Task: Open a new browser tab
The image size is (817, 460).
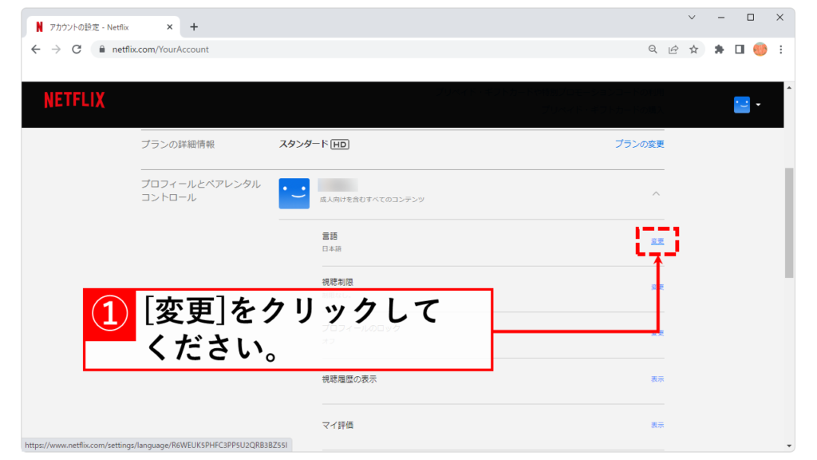Action: click(x=194, y=26)
